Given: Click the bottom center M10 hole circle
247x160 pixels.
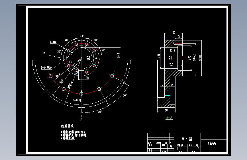Looking at the screenshot, I should (81, 94).
